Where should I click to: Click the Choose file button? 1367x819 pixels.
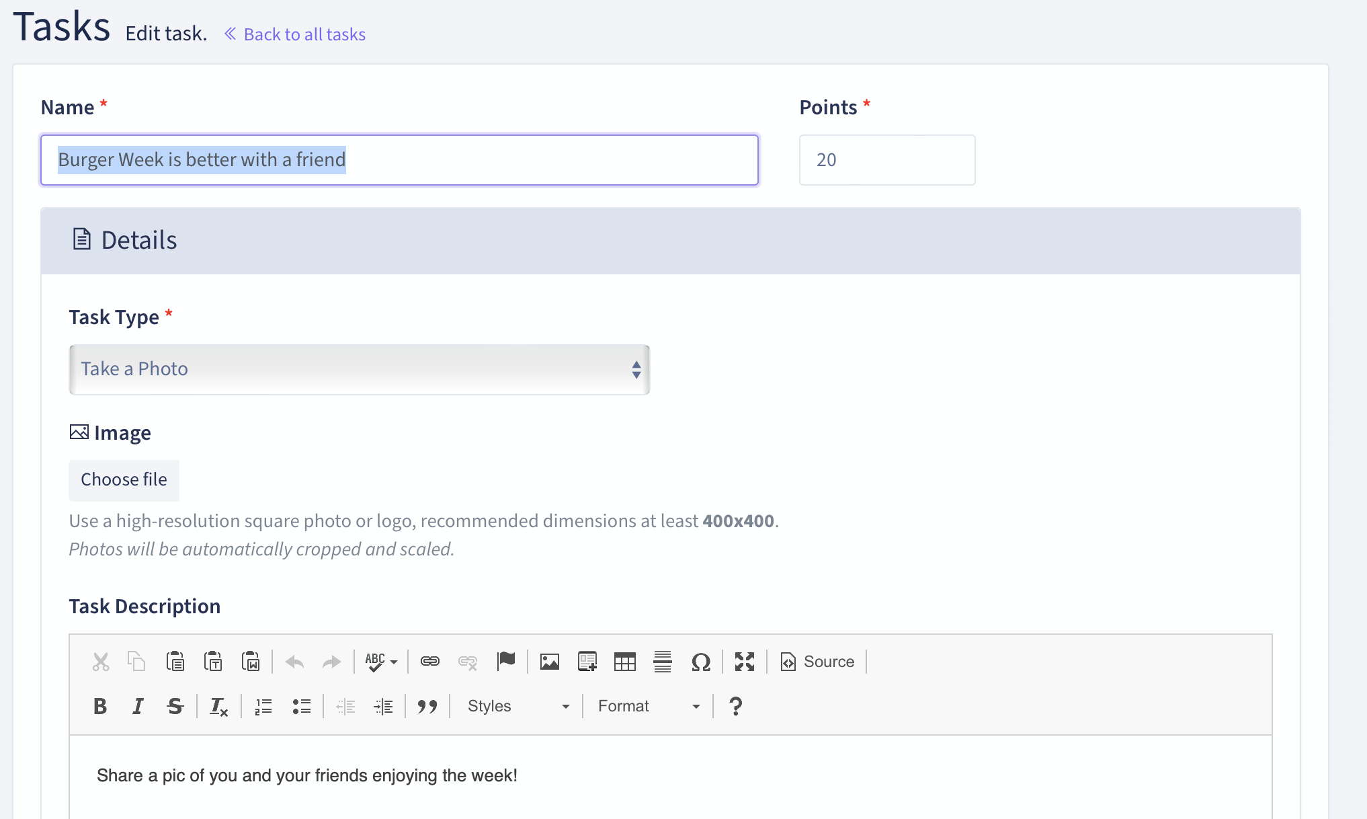click(124, 479)
